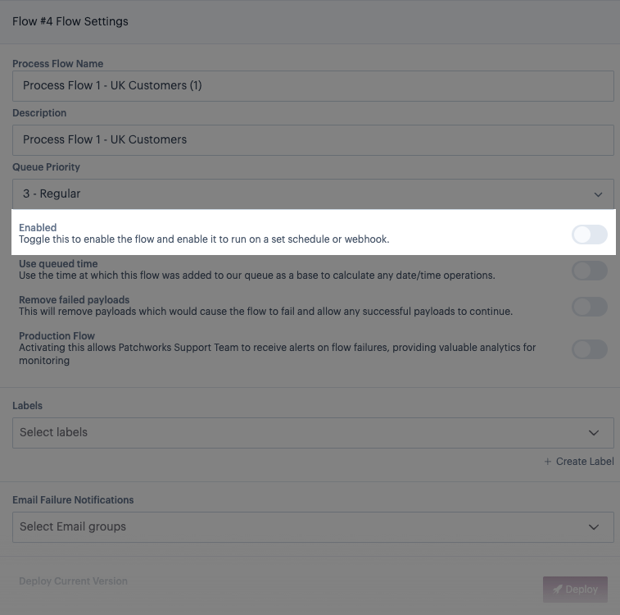The height and width of the screenshot is (615, 620).
Task: Focus the Process Flow Name field
Action: pos(313,86)
